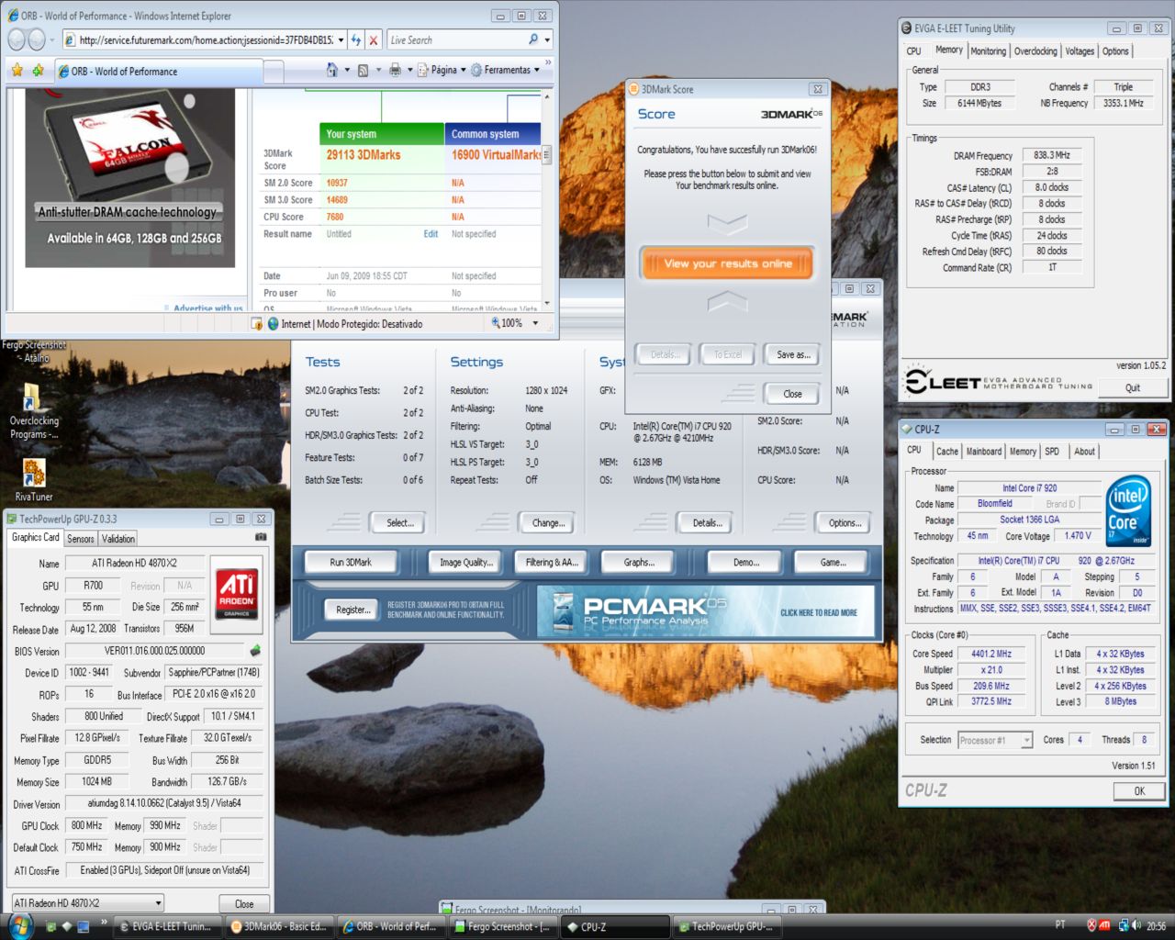Image resolution: width=1175 pixels, height=940 pixels.
Task: Open the Ferramentas menu dropdown
Action: [x=506, y=70]
